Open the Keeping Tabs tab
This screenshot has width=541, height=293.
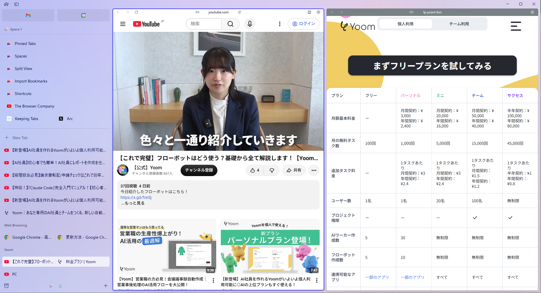(29, 119)
